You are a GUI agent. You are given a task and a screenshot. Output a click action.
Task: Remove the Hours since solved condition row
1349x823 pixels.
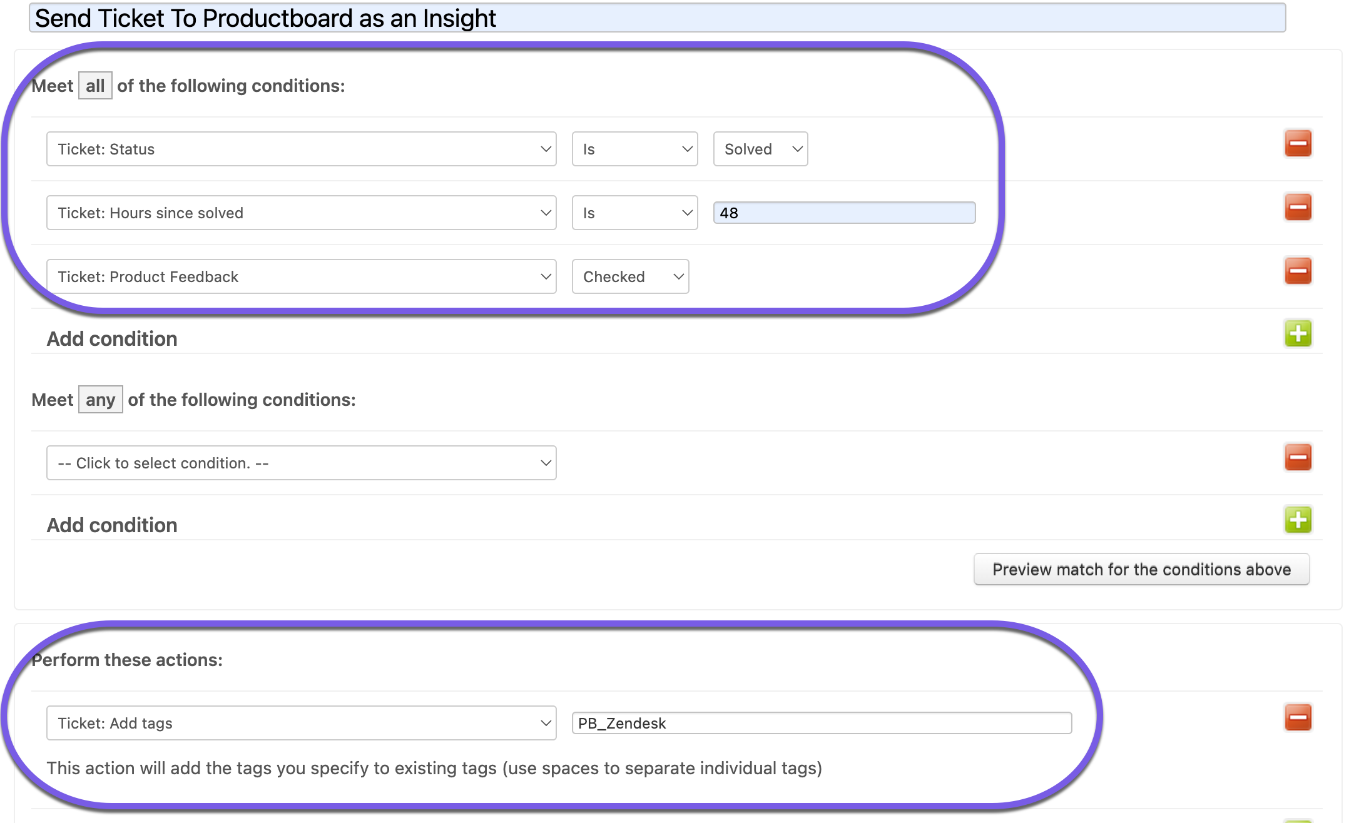[x=1298, y=207]
